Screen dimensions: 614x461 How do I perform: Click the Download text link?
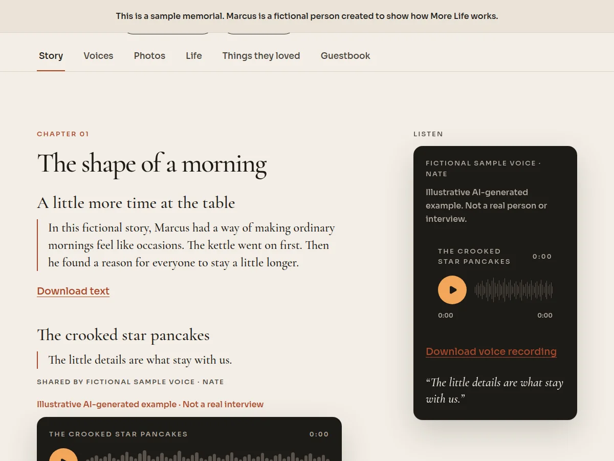[x=73, y=291]
